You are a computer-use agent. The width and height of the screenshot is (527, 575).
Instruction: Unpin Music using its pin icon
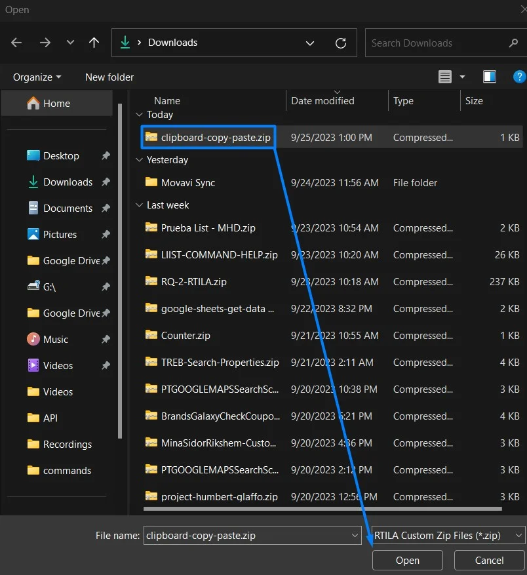106,339
